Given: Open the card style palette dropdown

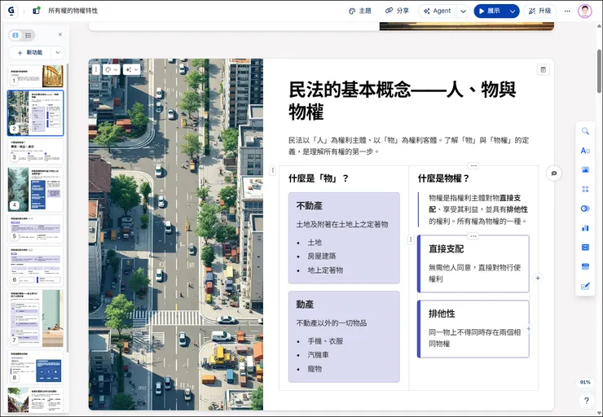Looking at the screenshot, I should click(x=112, y=69).
